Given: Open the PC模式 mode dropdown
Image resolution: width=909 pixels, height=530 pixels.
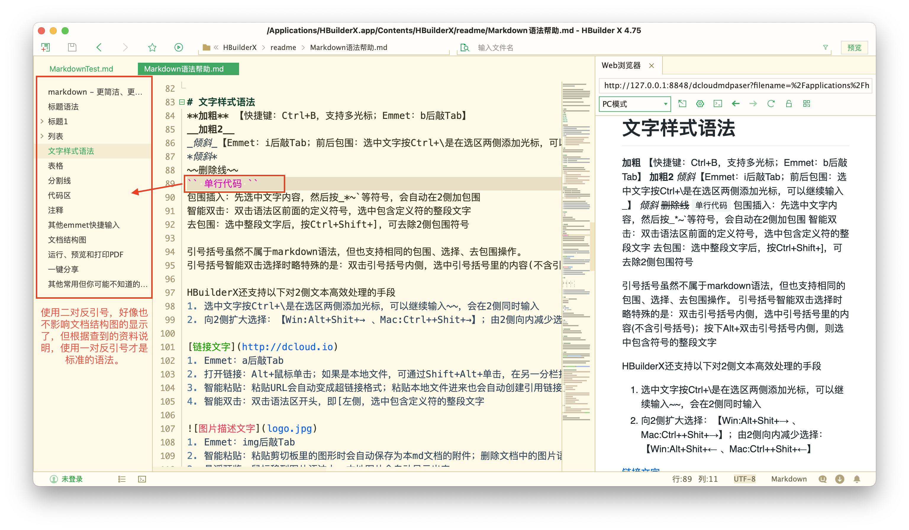Looking at the screenshot, I should pyautogui.click(x=634, y=104).
